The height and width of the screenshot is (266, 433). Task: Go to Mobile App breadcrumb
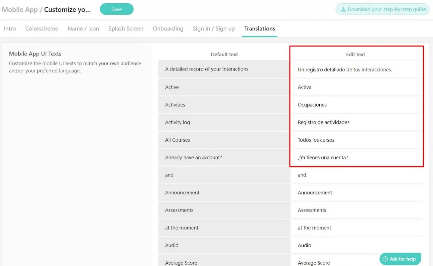(x=20, y=9)
